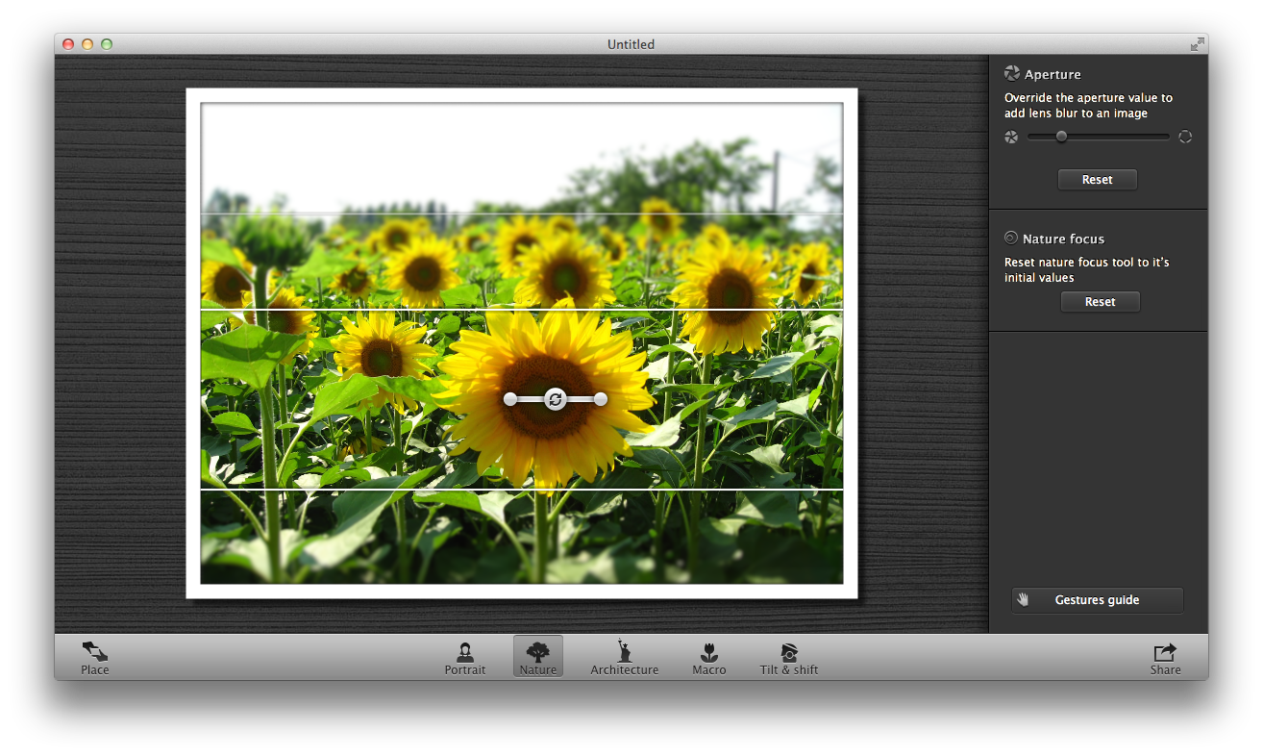Select the Nature focus mode
The height and width of the screenshot is (756, 1263).
(x=538, y=657)
